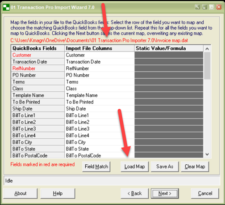Select the BillTo PostalCode import column cell

[x=100, y=155]
